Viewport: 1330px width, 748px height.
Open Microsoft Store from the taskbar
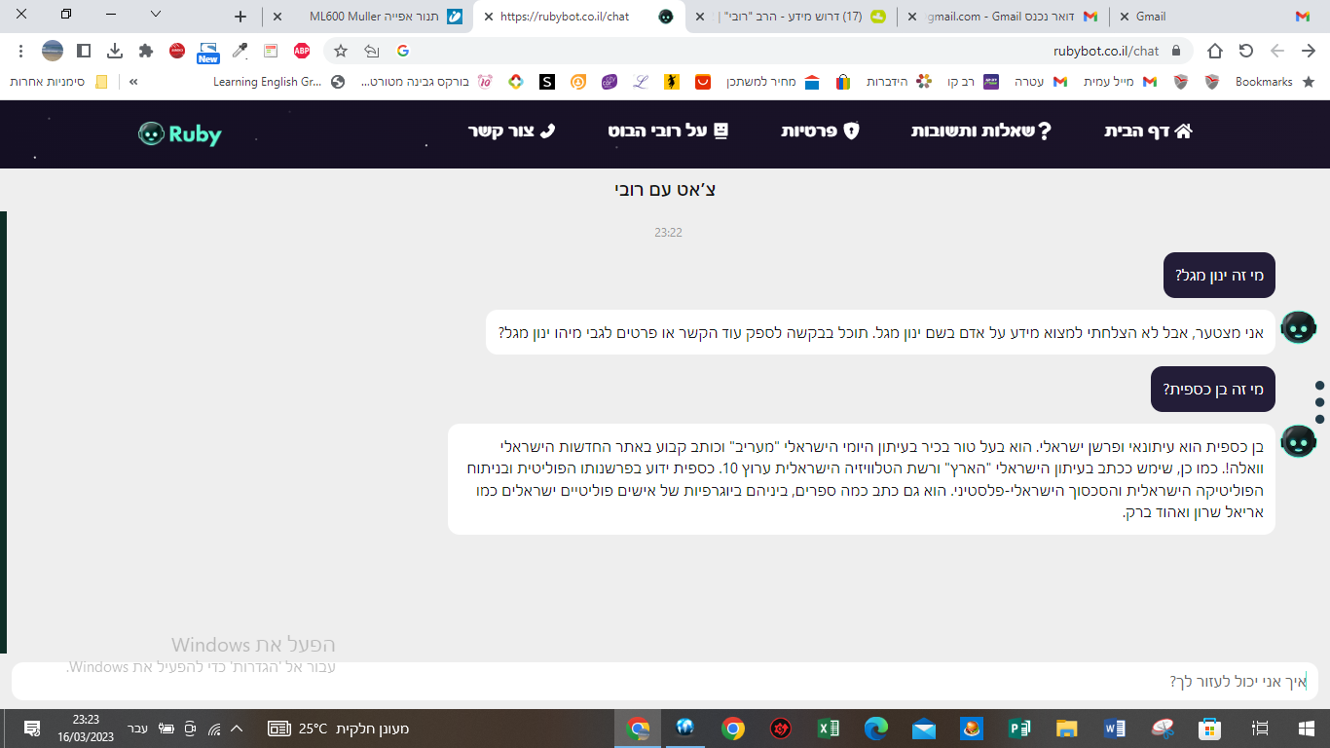1210,729
